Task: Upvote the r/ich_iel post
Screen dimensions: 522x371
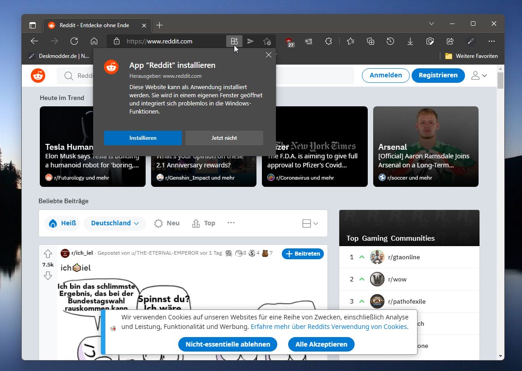Action: 48,254
